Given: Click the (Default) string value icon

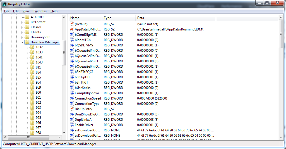Looking at the screenshot, I should (x=72, y=24).
